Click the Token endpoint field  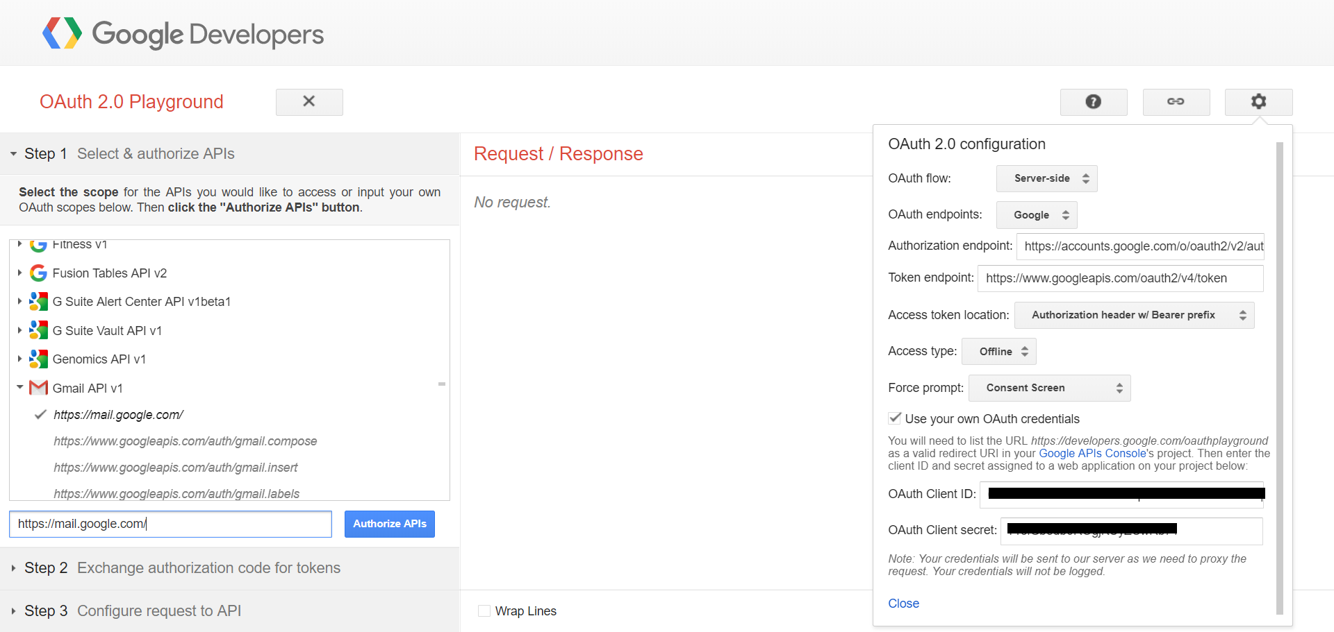click(1120, 278)
